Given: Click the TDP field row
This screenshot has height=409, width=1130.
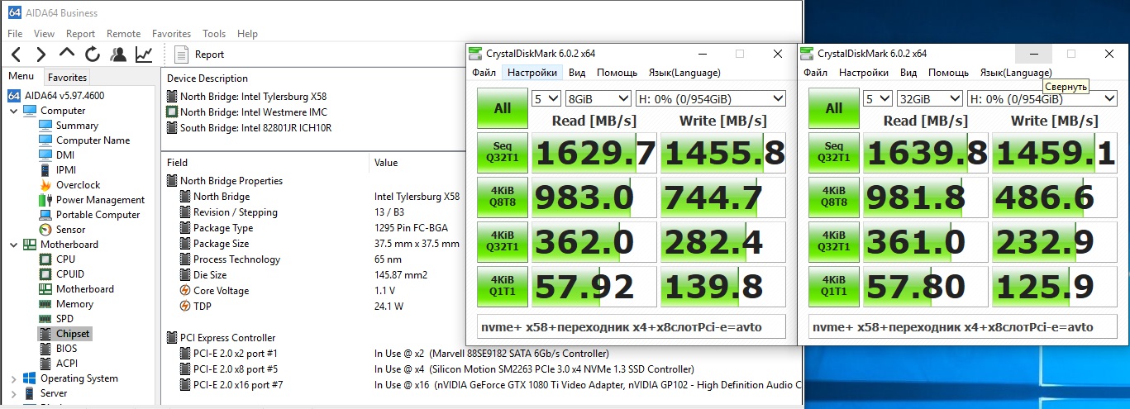Looking at the screenshot, I should (314, 307).
